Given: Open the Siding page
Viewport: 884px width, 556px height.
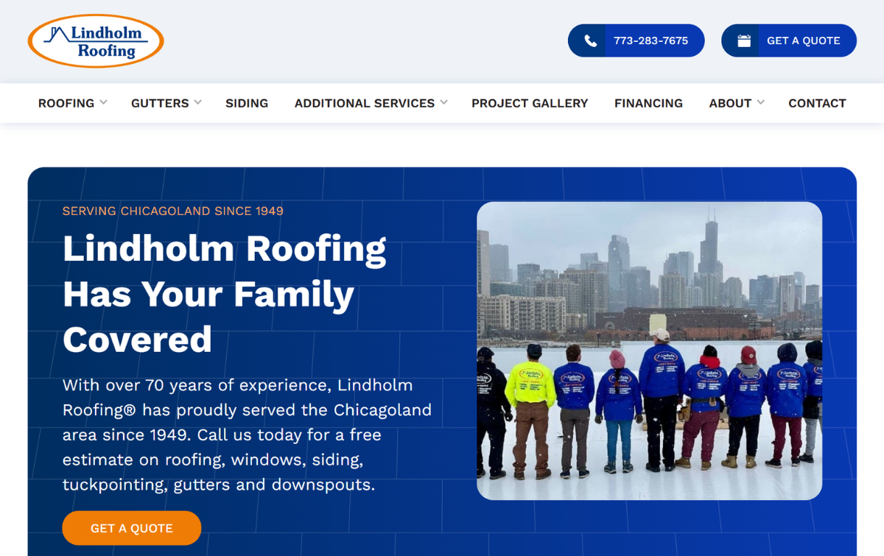Looking at the screenshot, I should pos(247,103).
